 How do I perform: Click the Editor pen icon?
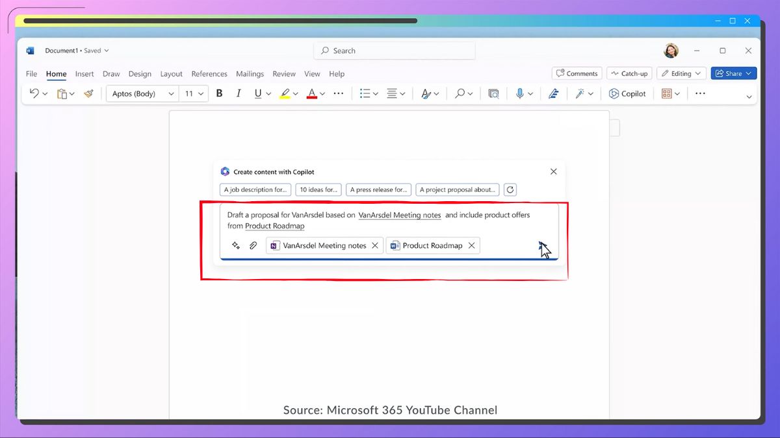[x=553, y=93]
